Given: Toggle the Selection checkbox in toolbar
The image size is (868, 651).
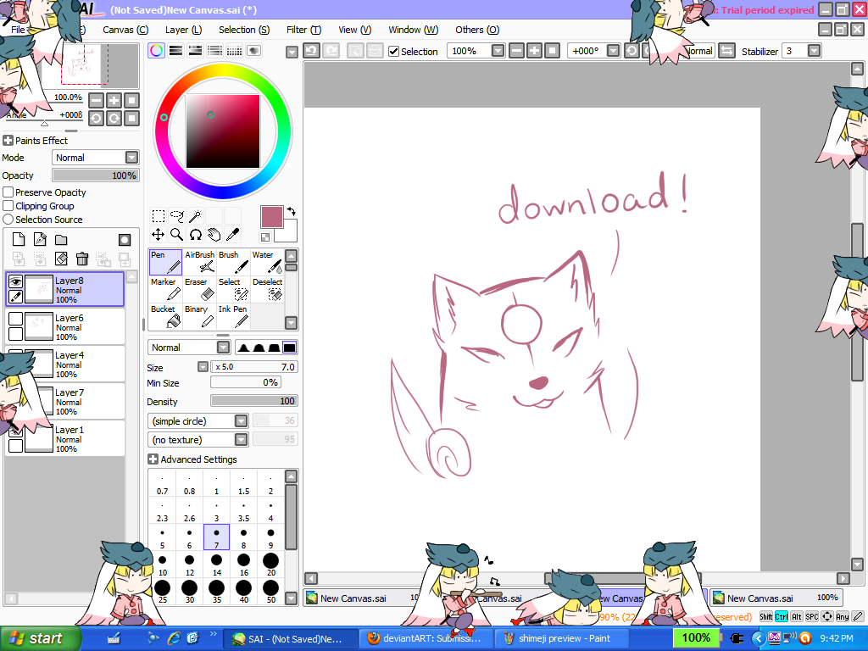Looking at the screenshot, I should (394, 52).
